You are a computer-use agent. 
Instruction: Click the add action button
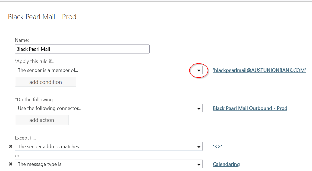pos(42,120)
